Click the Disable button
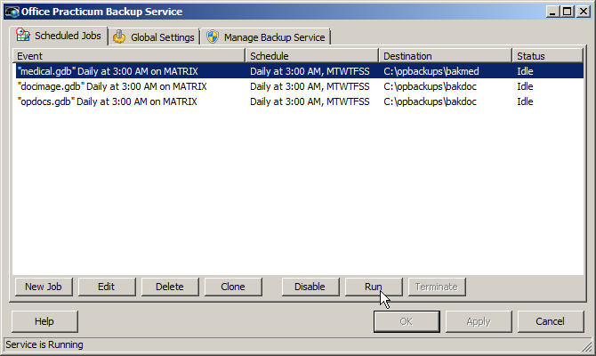The image size is (596, 356). [x=310, y=287]
